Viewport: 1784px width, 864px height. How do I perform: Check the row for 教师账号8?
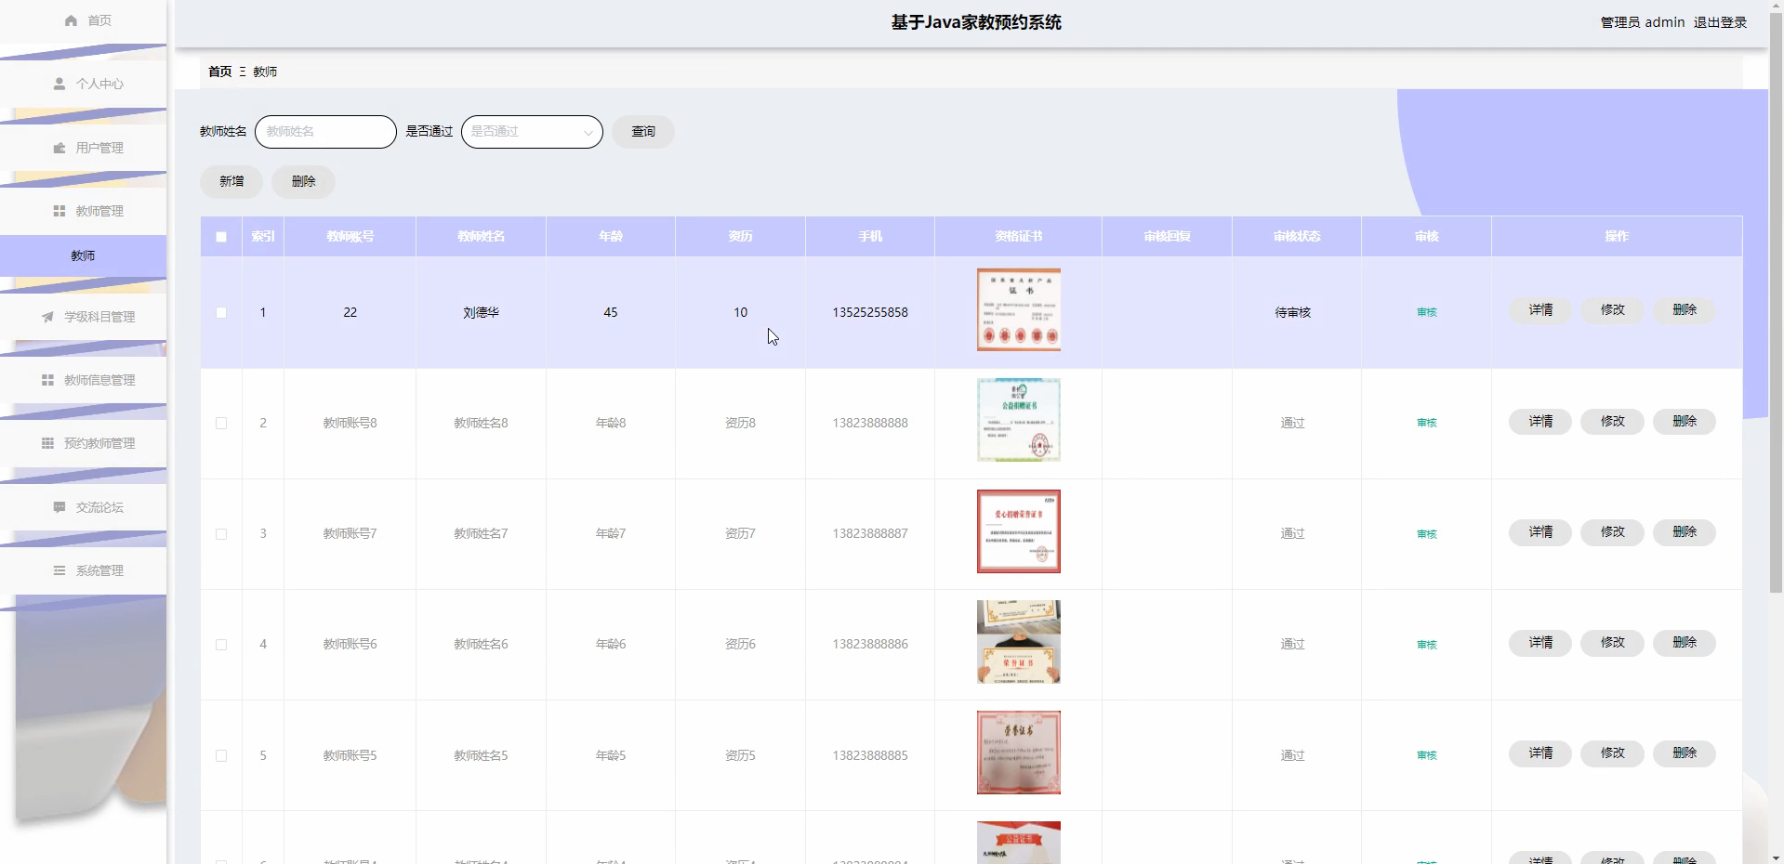pyautogui.click(x=221, y=423)
